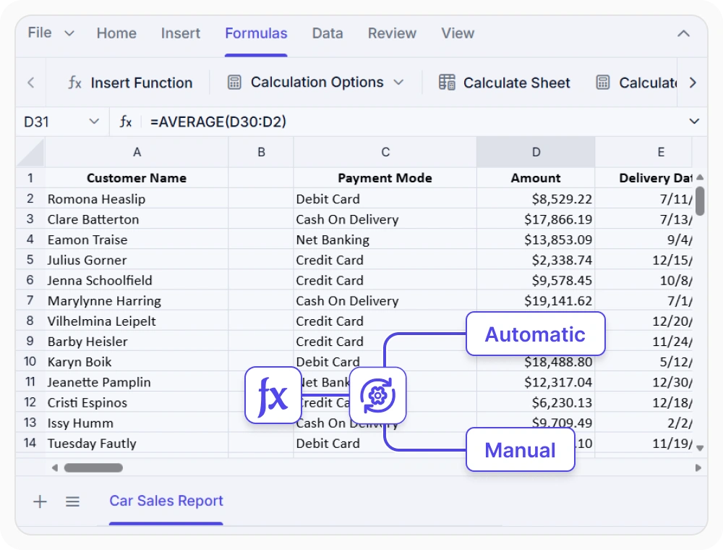
Task: Open the all sheets list icon
Action: coord(72,501)
